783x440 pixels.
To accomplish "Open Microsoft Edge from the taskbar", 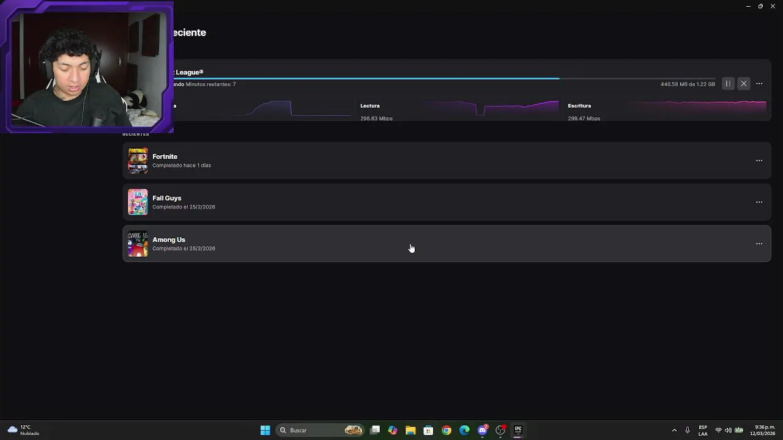I will [464, 430].
